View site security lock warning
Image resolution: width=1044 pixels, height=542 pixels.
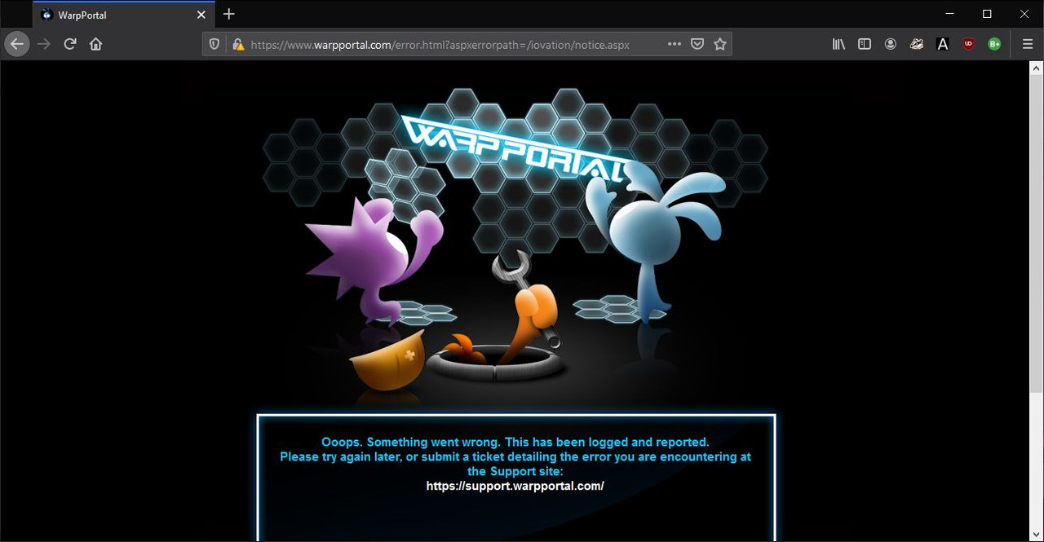[238, 45]
